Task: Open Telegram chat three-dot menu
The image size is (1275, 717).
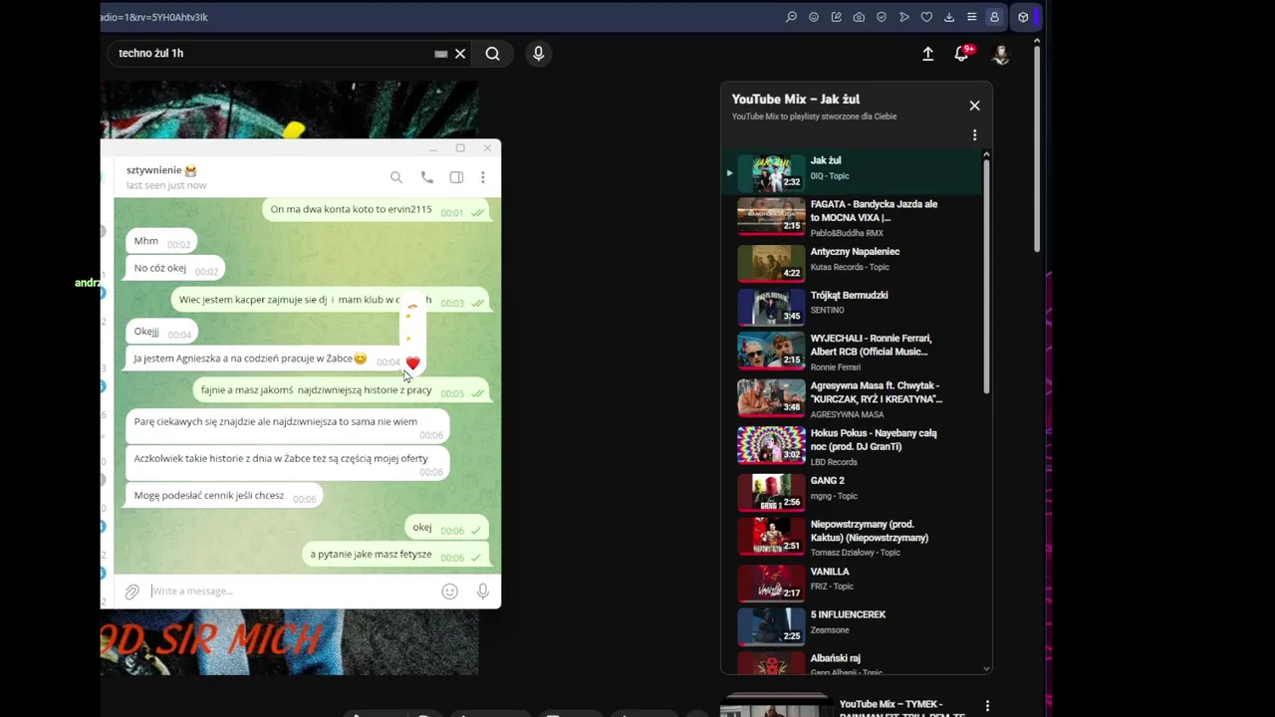Action: (483, 177)
